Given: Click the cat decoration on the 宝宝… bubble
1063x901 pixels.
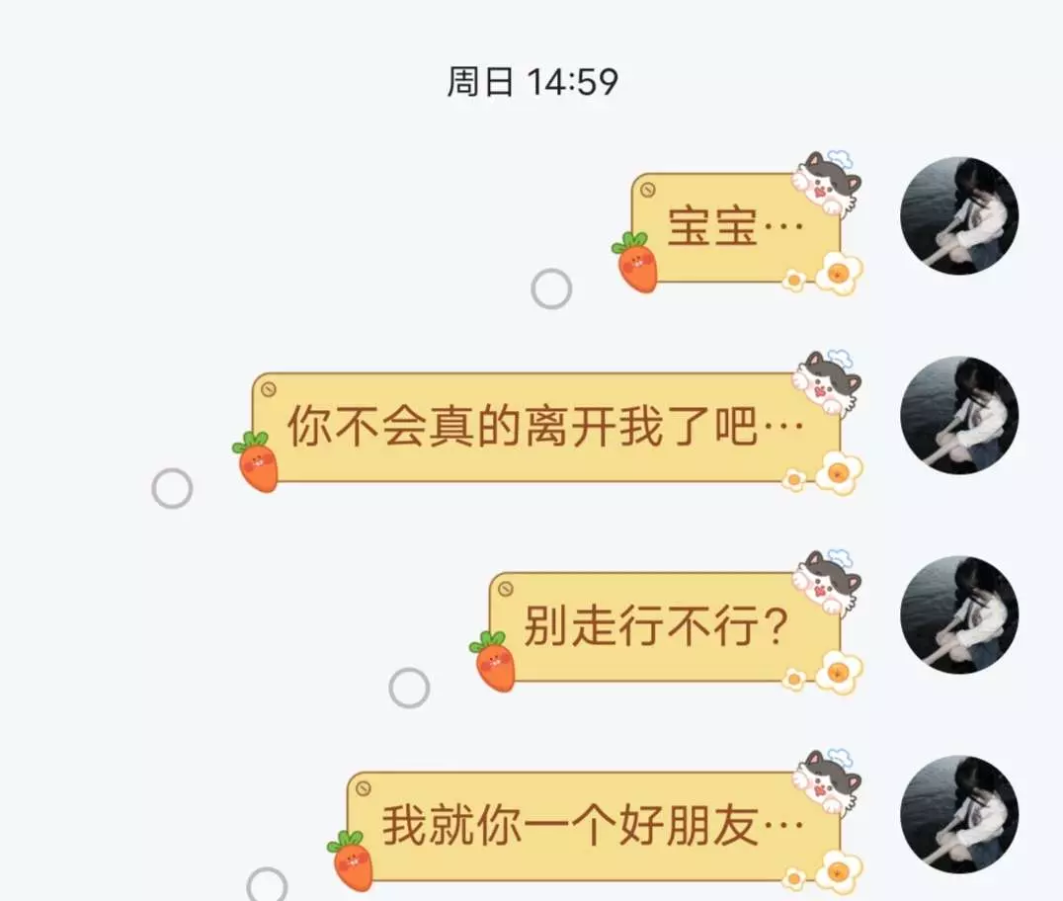Looking at the screenshot, I should (x=827, y=183).
